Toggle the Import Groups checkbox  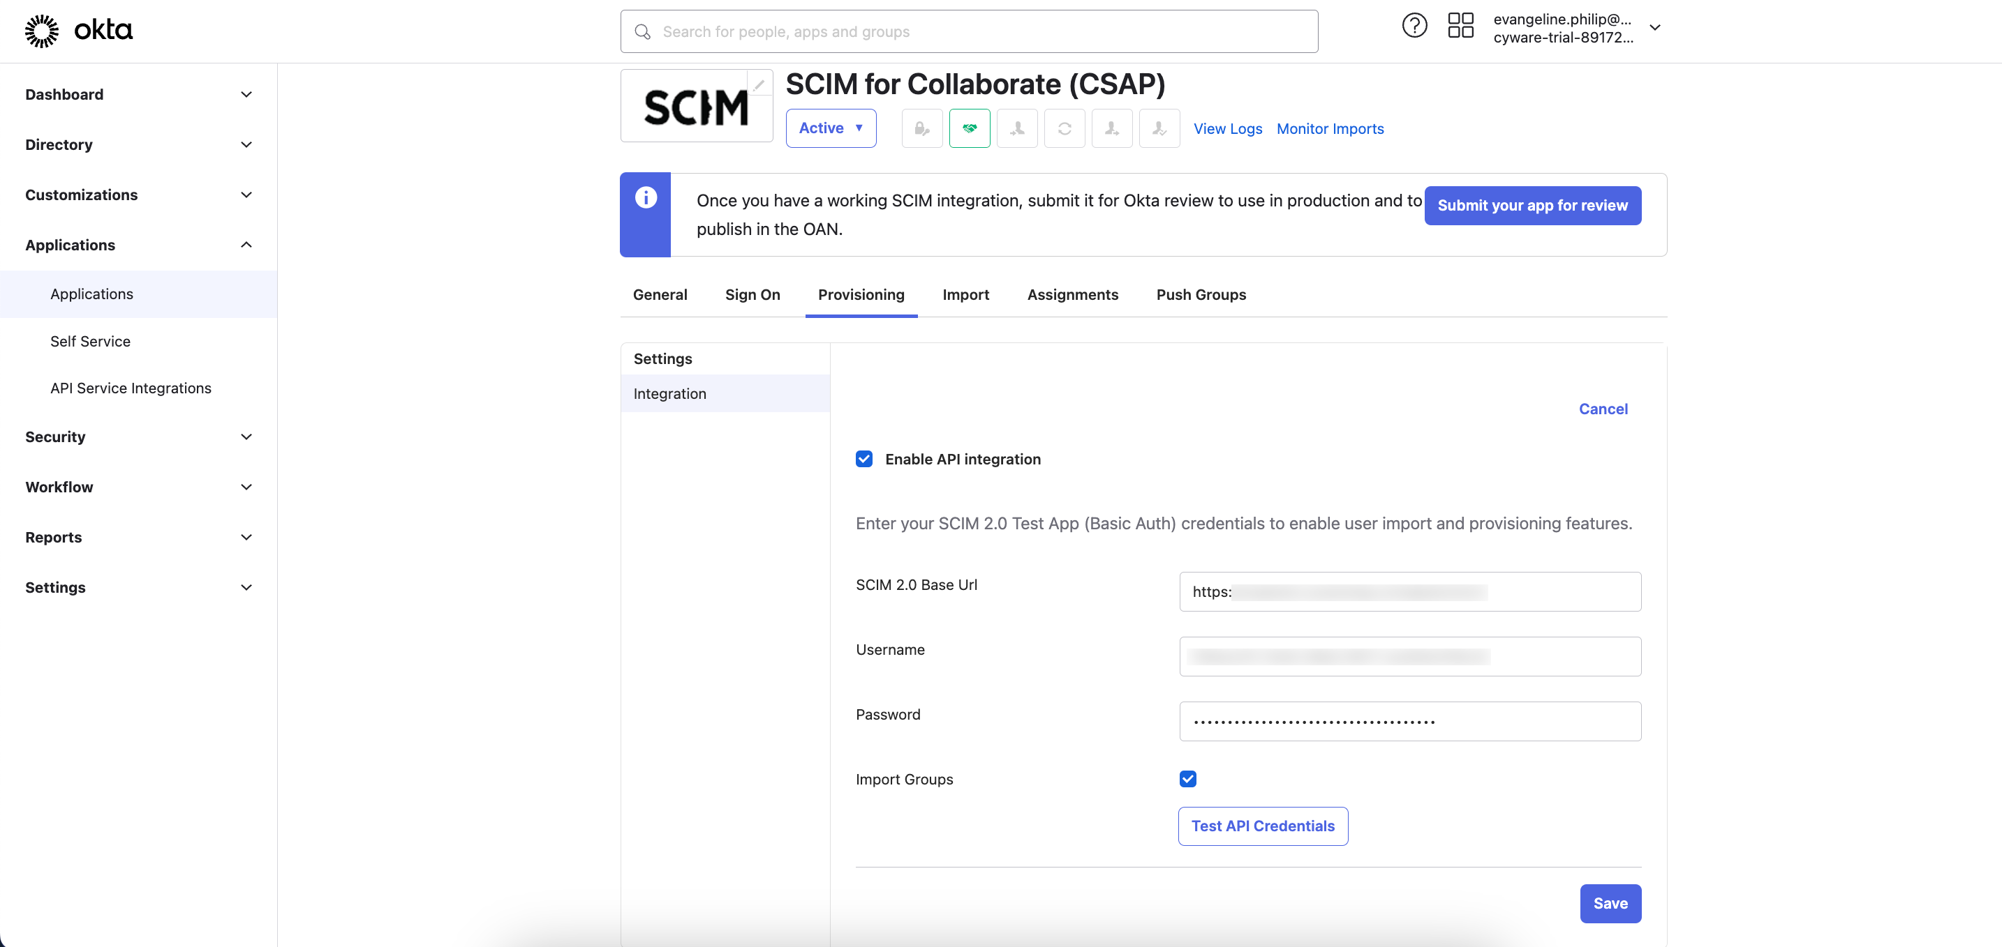click(1187, 778)
